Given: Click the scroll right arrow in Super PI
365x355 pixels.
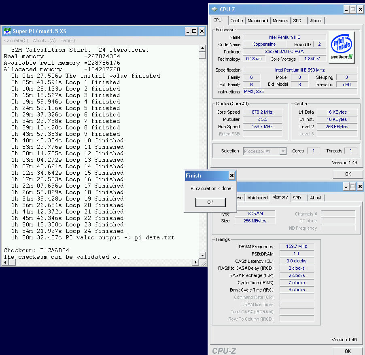Looking at the screenshot, I should pyautogui.click(x=196, y=262).
